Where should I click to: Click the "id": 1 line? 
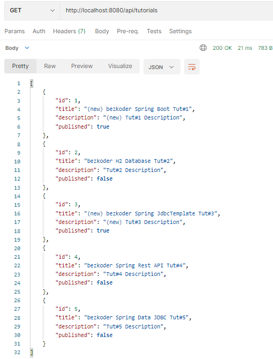[x=67, y=100]
